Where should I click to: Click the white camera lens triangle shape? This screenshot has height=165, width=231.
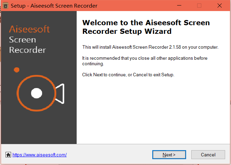60,94
